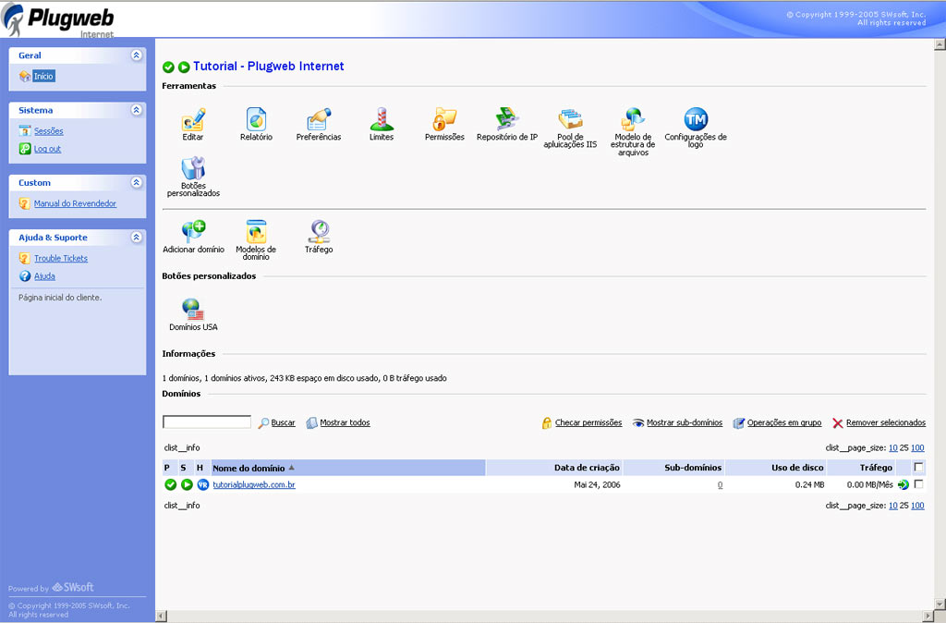Image resolution: width=946 pixels, height=623 pixels.
Task: Click hosting icon for tutorialplugweb.com.br
Action: [202, 484]
